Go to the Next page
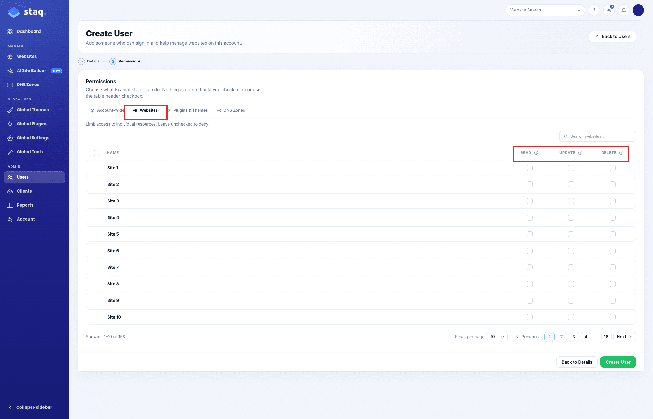Image resolution: width=653 pixels, height=419 pixels. pyautogui.click(x=624, y=337)
